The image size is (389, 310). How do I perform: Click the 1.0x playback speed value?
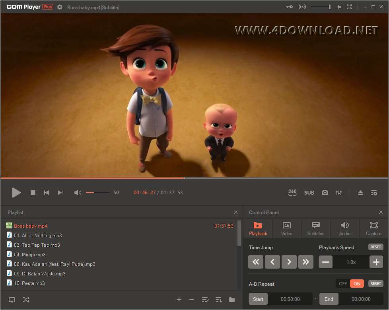351,262
